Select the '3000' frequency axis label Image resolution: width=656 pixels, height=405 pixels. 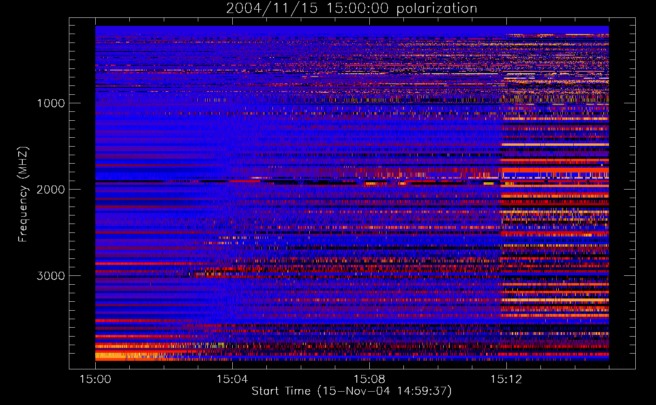(51, 276)
